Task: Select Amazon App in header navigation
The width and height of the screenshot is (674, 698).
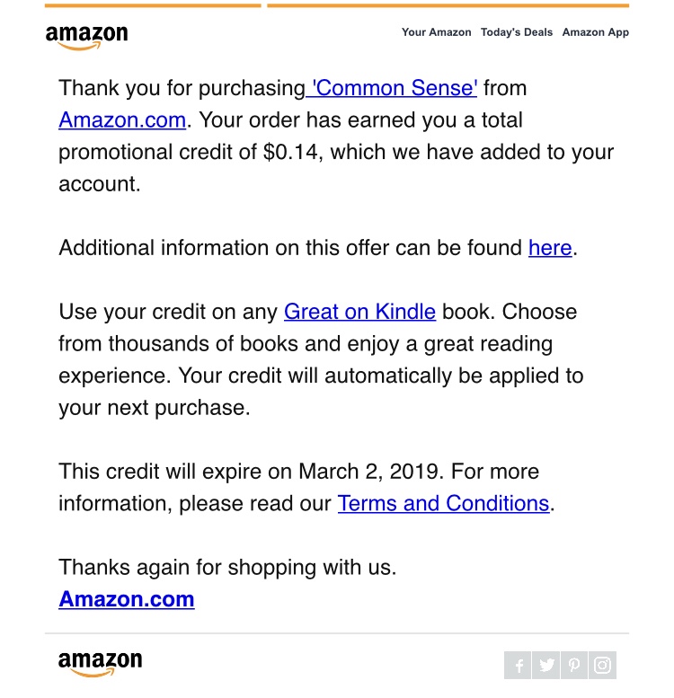Action: pyautogui.click(x=595, y=32)
